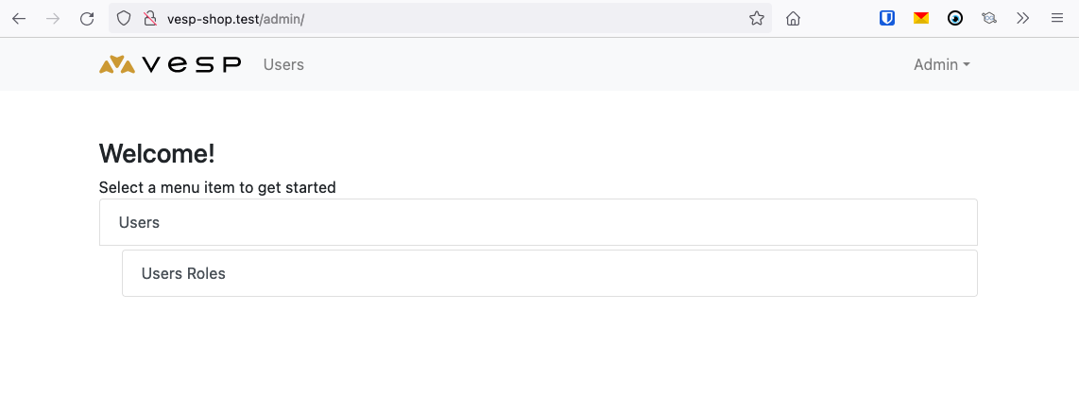Open the Bitwarden shield extension

[887, 19]
